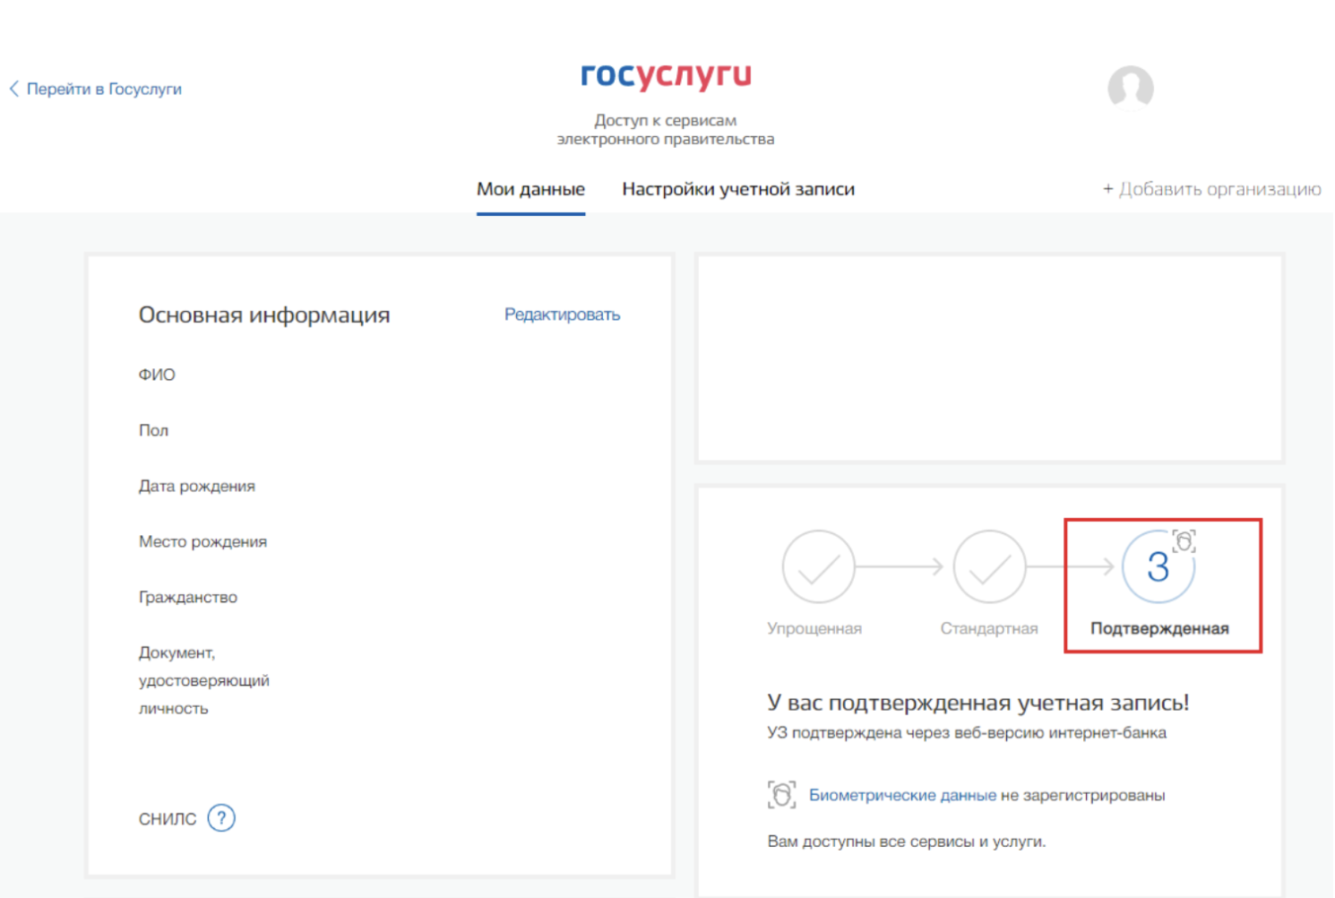Click the Стандартная step label
The image size is (1335, 898).
pos(989,628)
